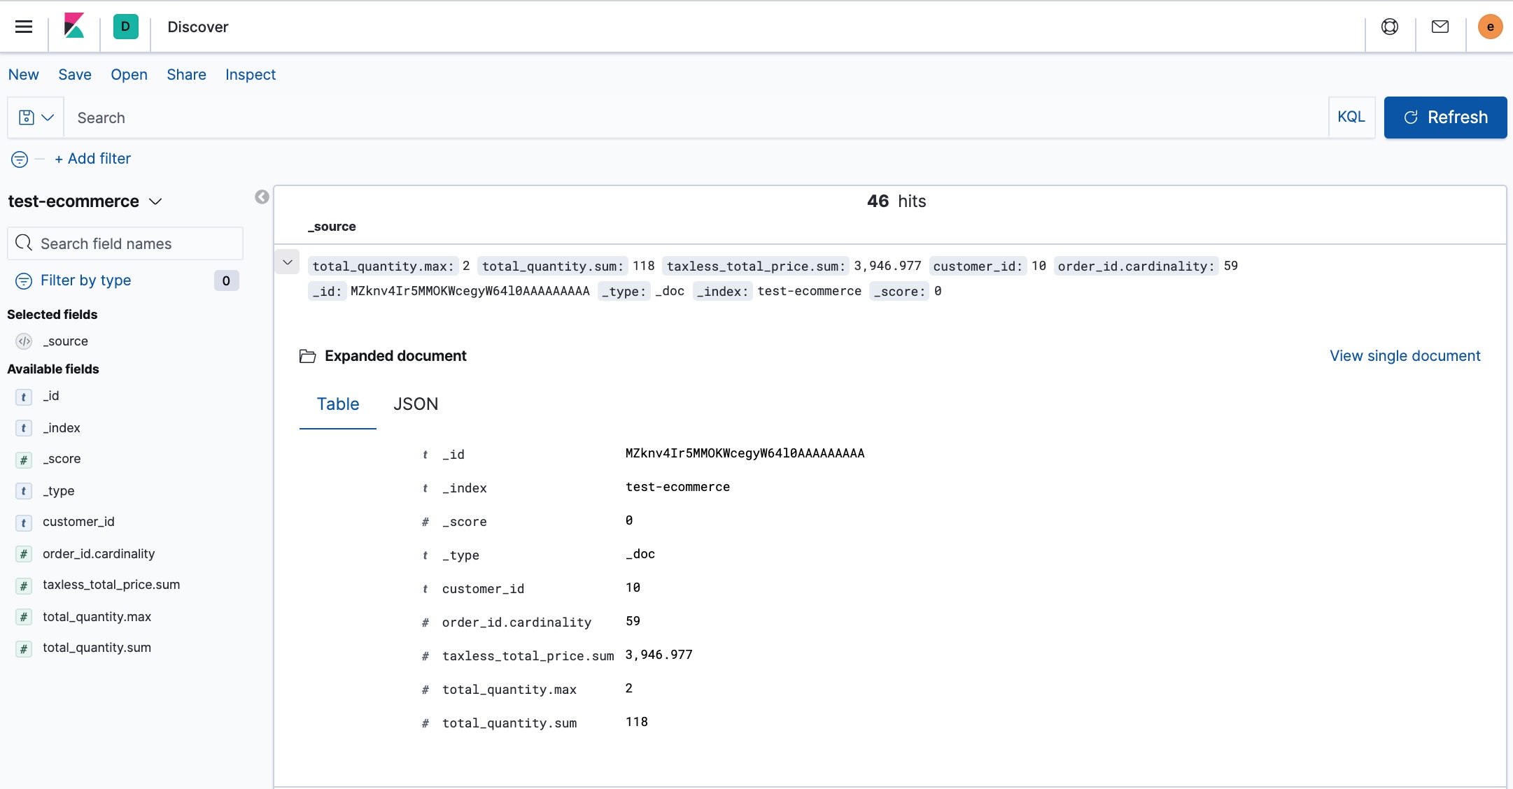Open the main navigation hamburger menu
Image resolution: width=1513 pixels, height=789 pixels.
click(25, 26)
